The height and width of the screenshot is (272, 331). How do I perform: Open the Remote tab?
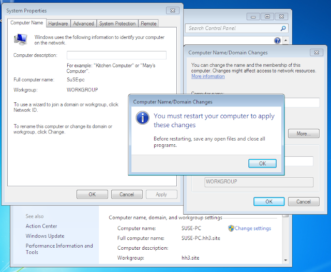pos(148,23)
